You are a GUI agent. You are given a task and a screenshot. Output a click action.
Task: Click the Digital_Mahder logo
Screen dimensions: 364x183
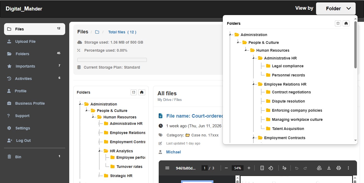24,9
